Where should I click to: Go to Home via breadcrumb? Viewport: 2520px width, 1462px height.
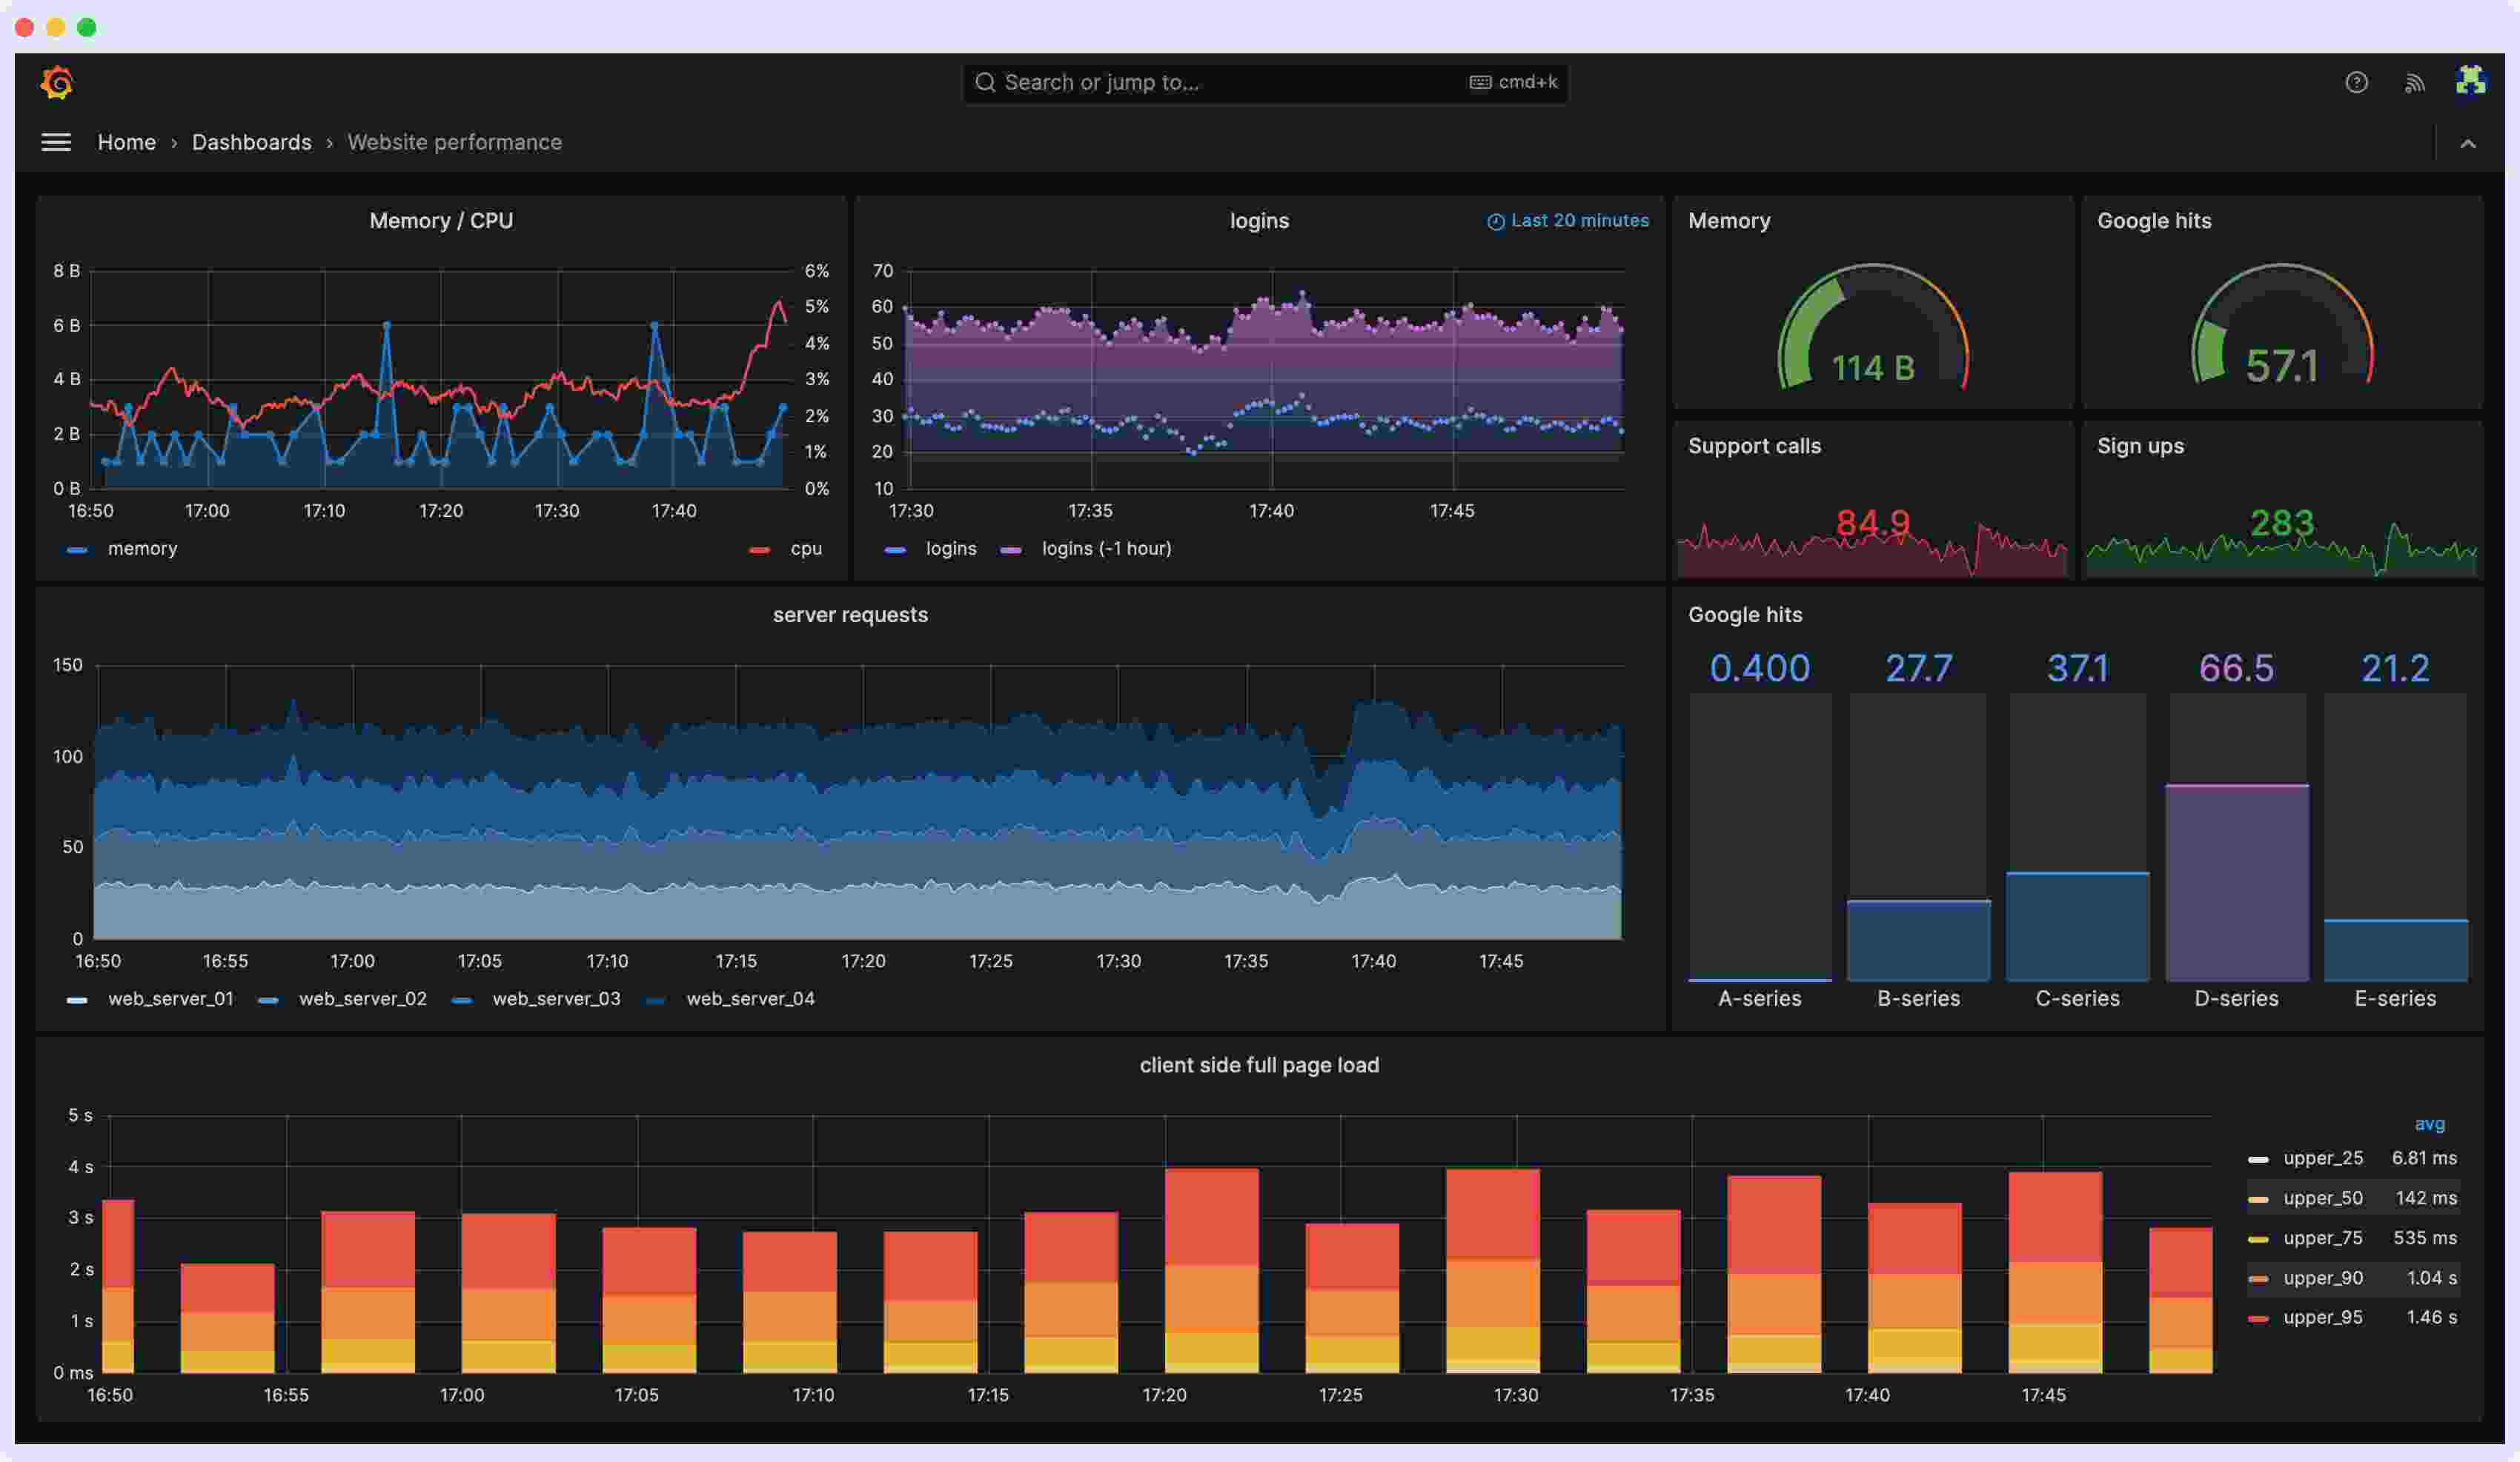[x=127, y=142]
